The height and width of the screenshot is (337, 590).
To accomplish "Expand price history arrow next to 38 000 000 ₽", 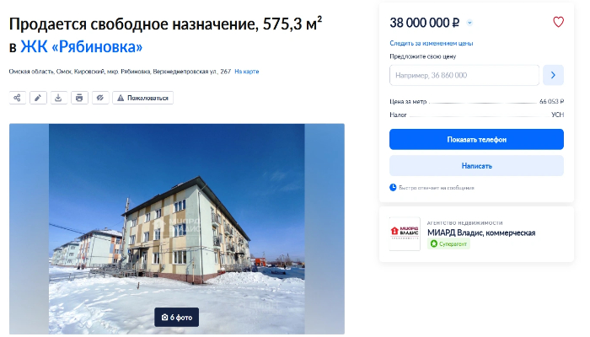I will (469, 23).
